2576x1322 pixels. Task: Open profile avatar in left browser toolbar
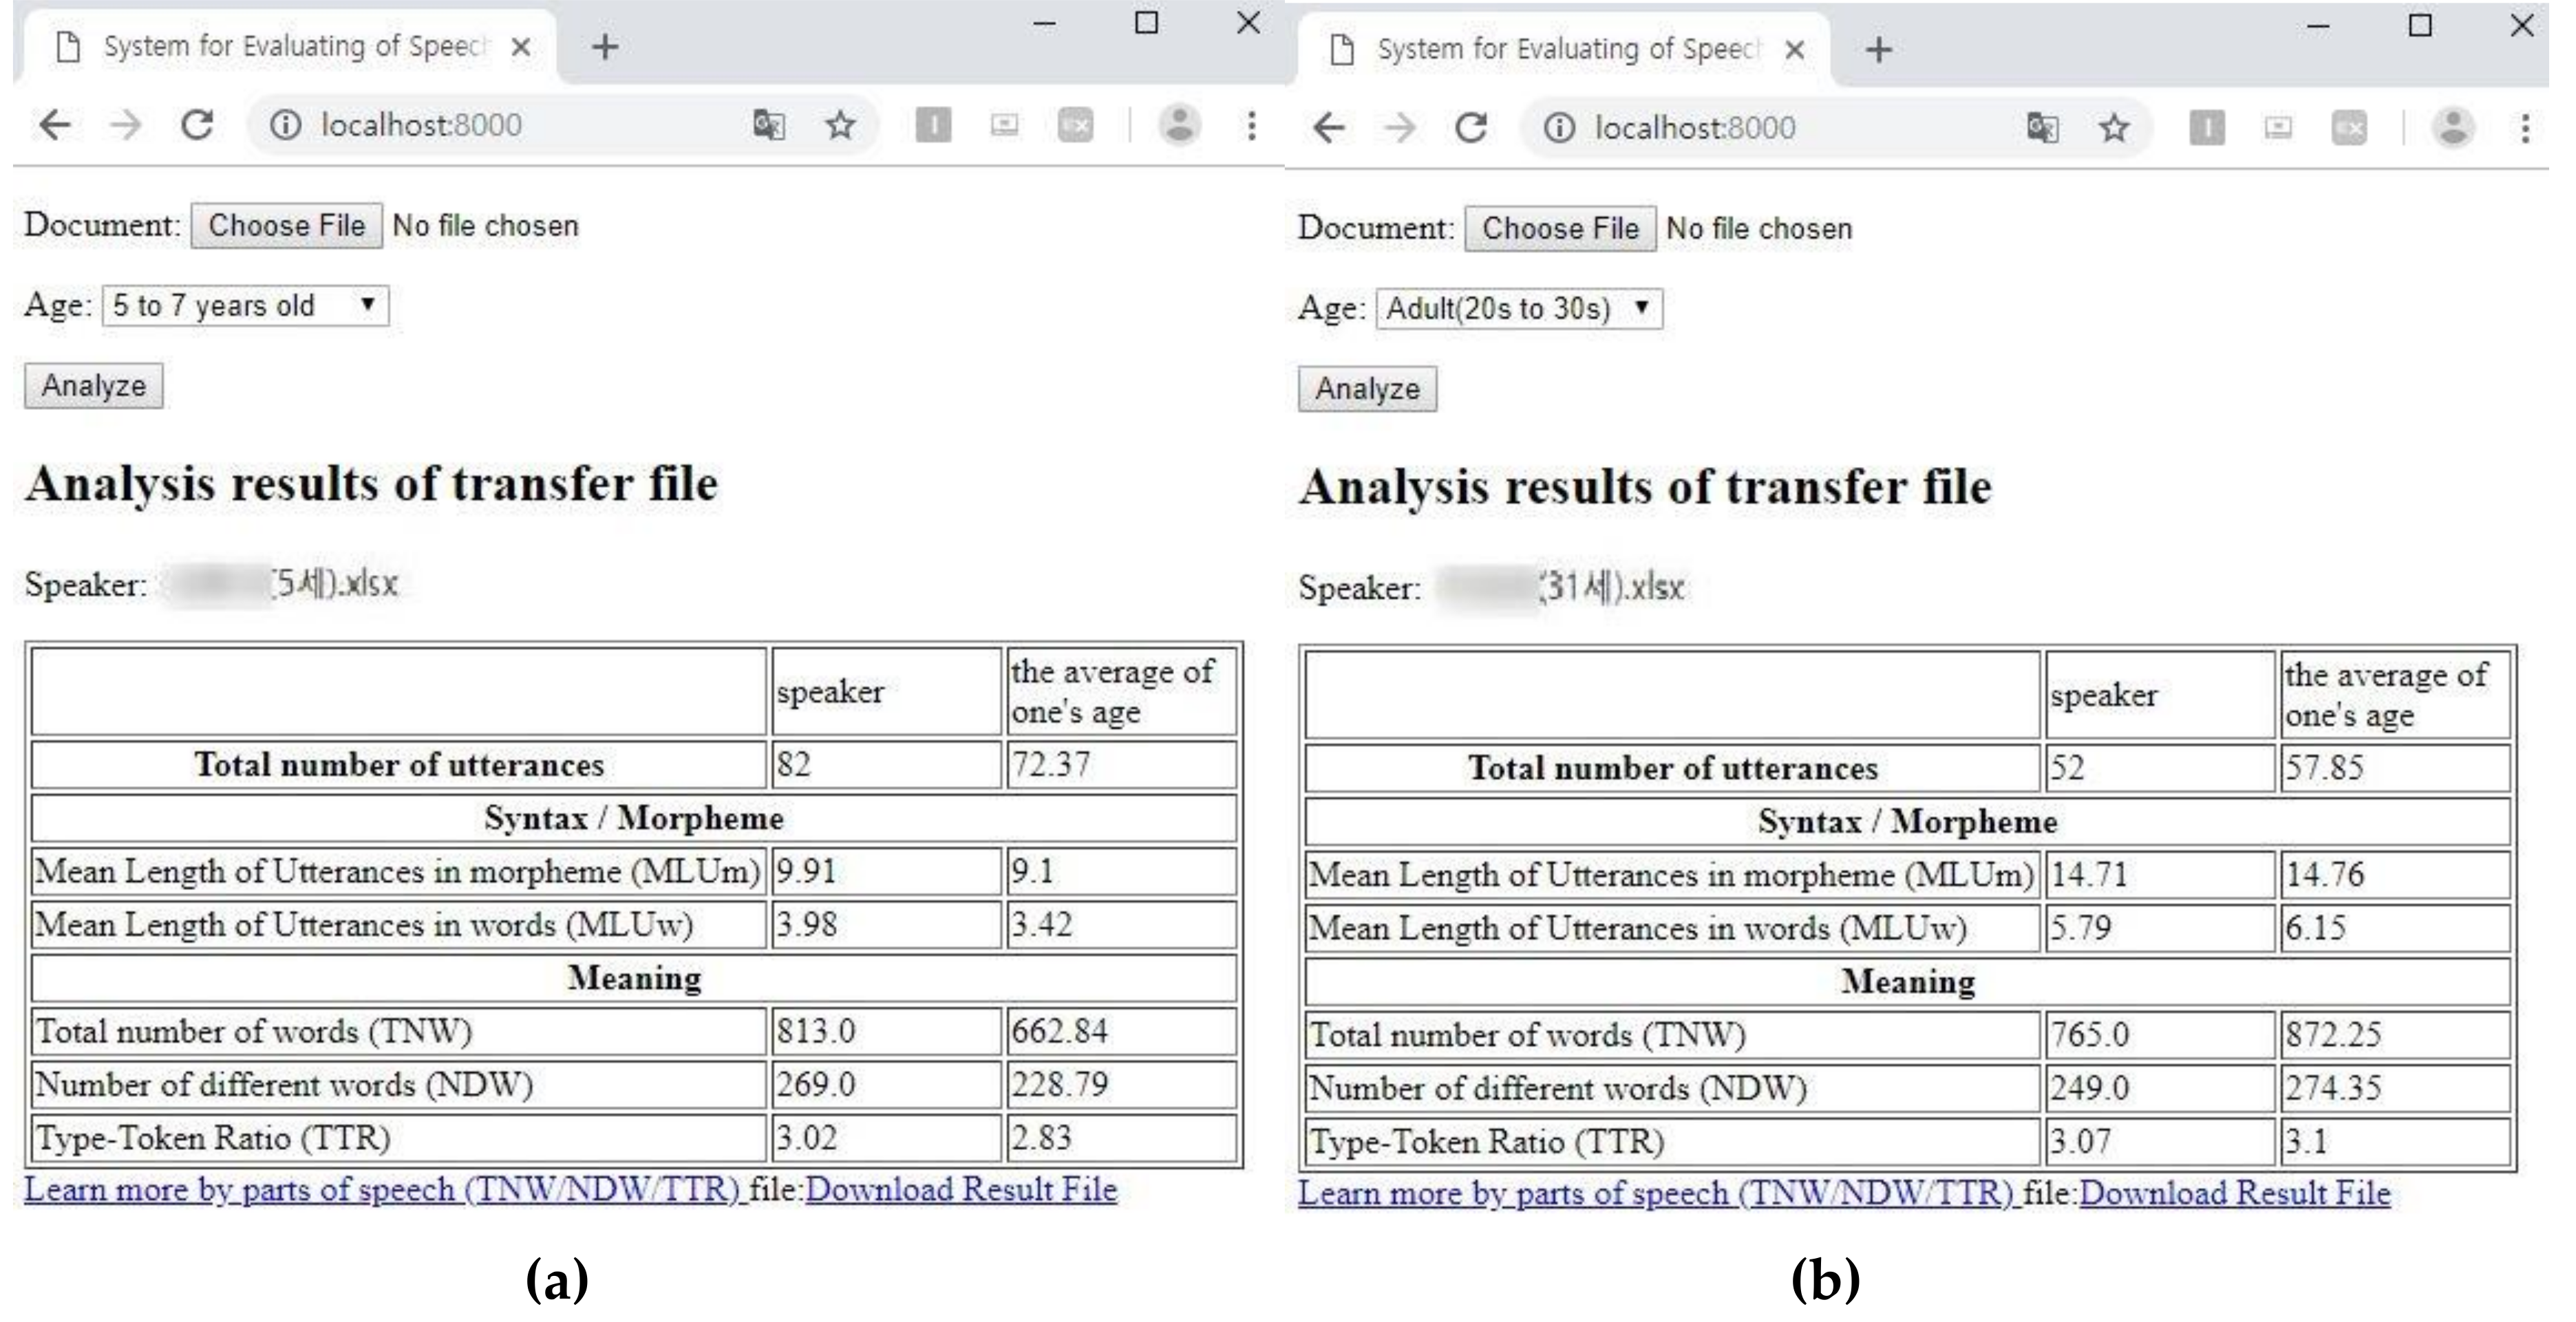tap(1179, 125)
